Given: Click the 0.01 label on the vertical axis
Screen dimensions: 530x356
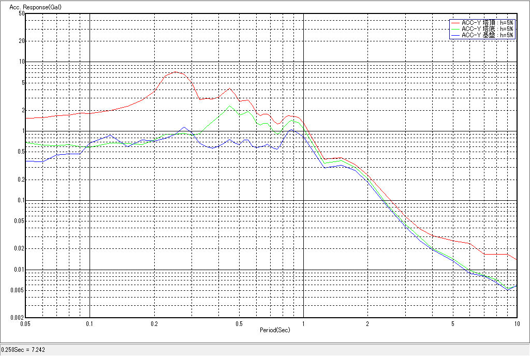Looking at the screenshot, I should pos(19,270).
